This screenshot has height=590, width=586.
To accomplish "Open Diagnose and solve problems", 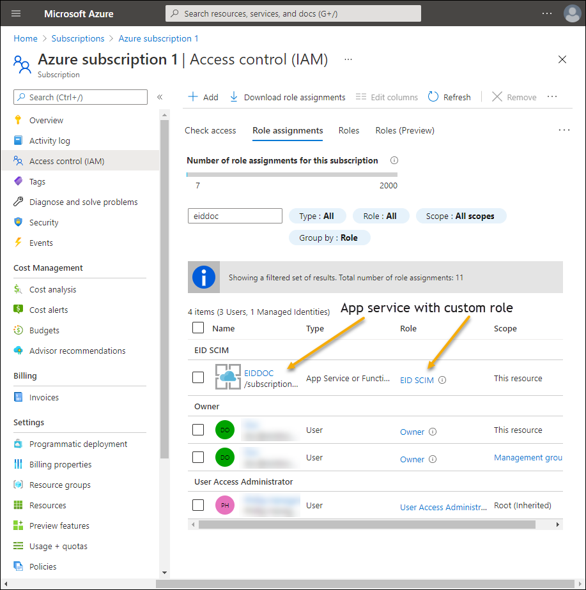I will pos(83,202).
